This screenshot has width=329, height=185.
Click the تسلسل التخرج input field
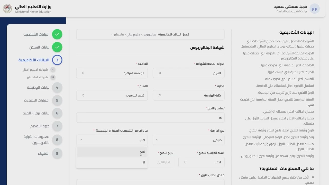click(150, 118)
